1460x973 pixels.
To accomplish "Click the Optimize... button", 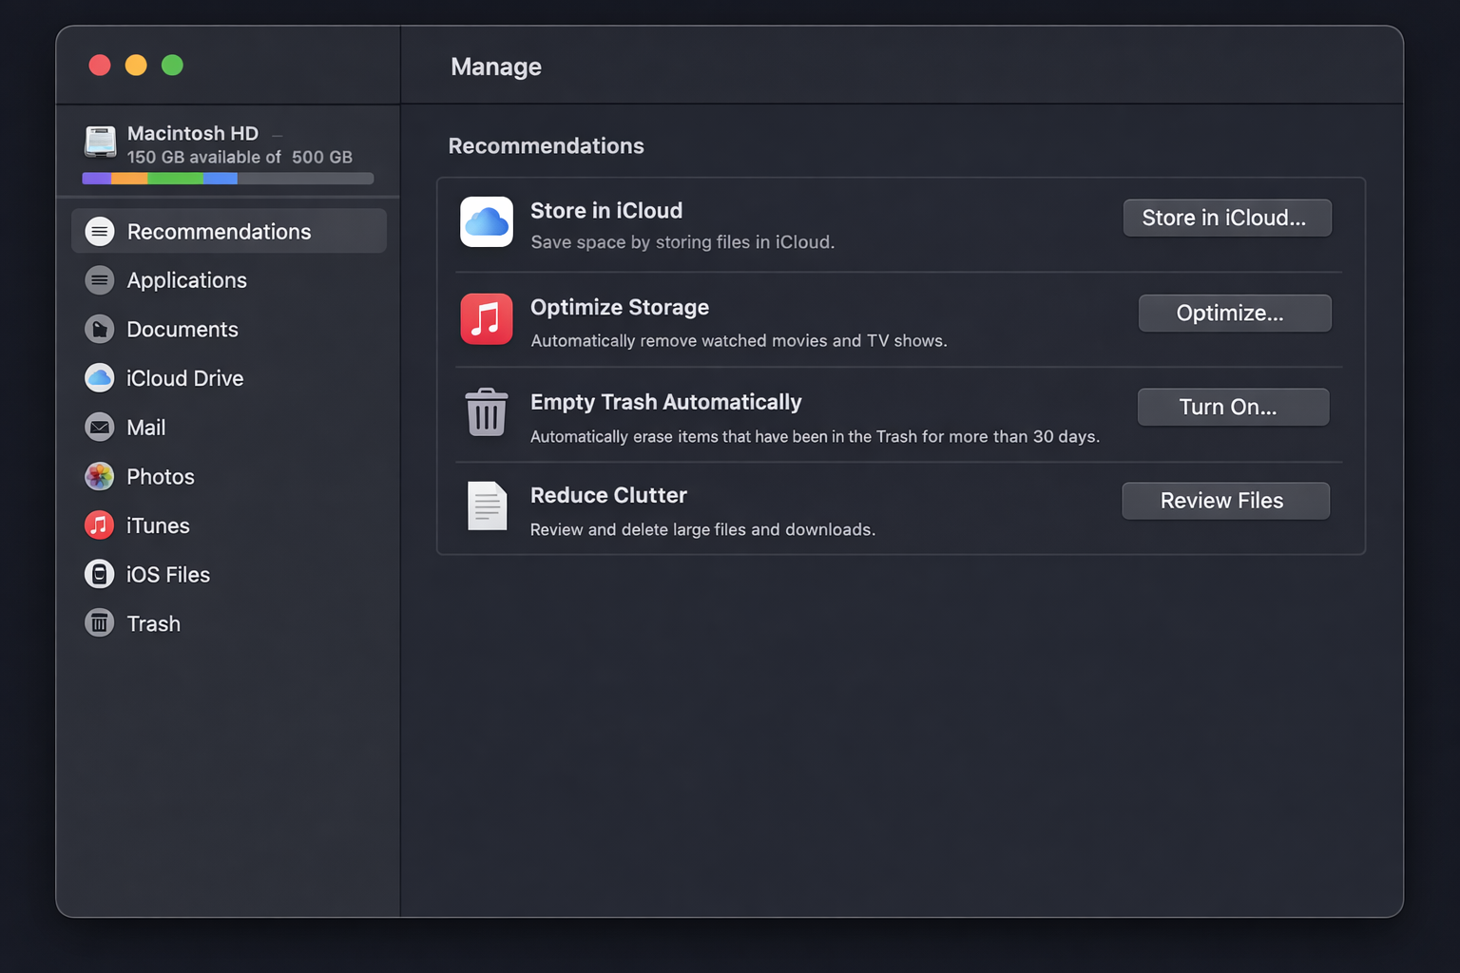I will (1235, 313).
